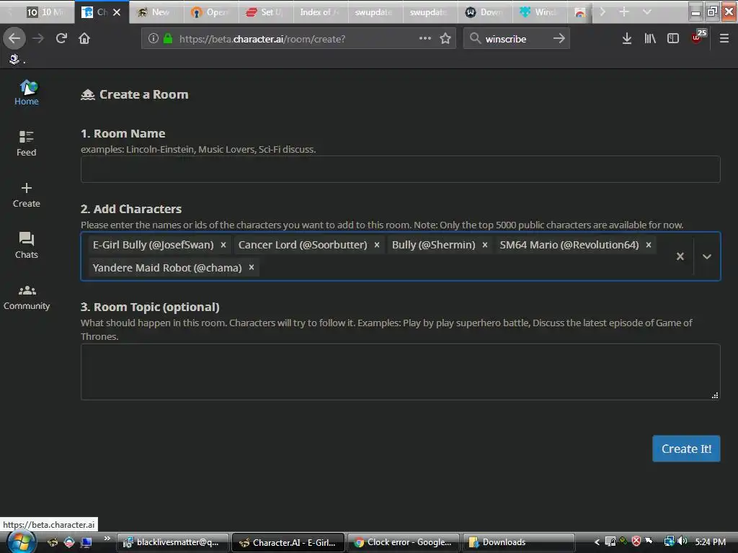Go back to previous page
The height and width of the screenshot is (553, 738).
tap(14, 39)
